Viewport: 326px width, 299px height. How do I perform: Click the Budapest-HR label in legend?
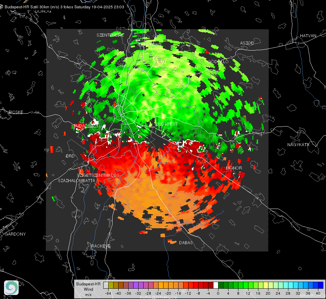(88, 284)
